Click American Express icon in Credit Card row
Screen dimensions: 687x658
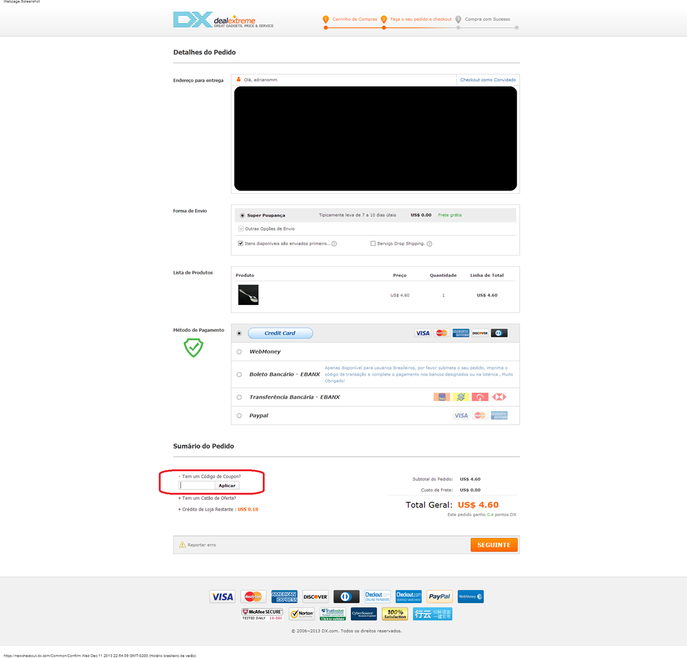coord(461,333)
